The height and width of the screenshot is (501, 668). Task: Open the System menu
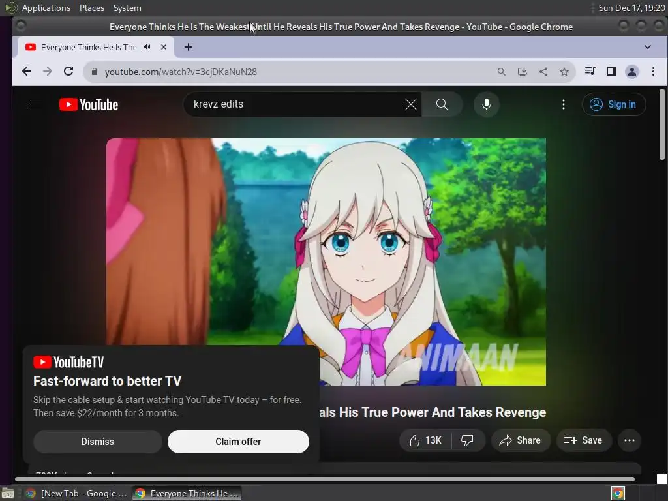(x=127, y=8)
